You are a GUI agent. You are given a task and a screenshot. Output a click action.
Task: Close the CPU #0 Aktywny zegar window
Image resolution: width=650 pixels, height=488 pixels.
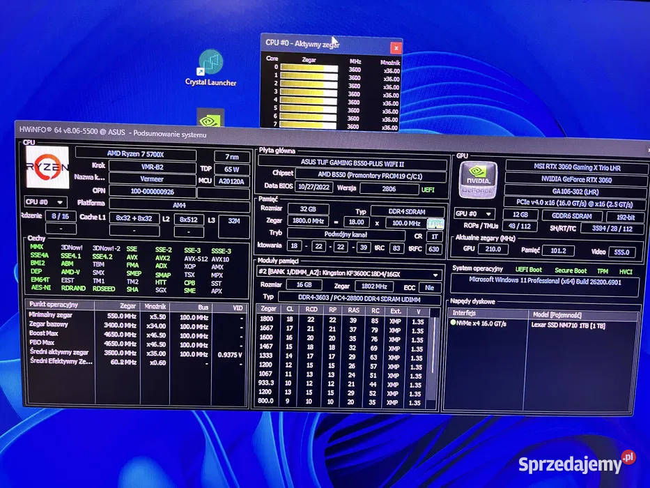pos(396,48)
